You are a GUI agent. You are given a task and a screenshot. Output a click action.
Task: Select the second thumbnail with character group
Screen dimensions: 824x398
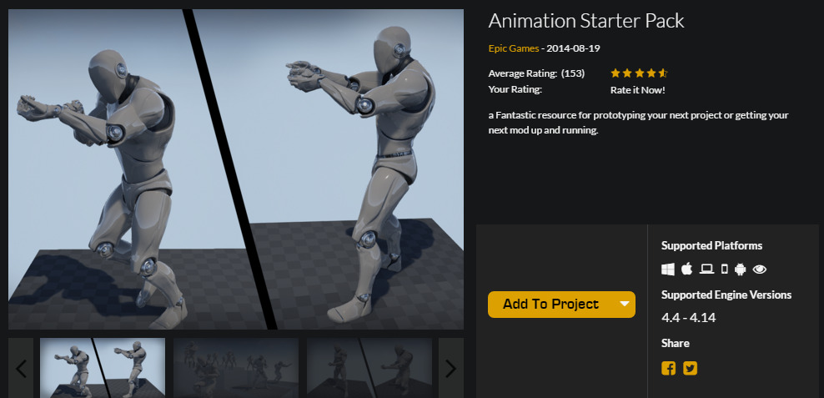point(236,367)
